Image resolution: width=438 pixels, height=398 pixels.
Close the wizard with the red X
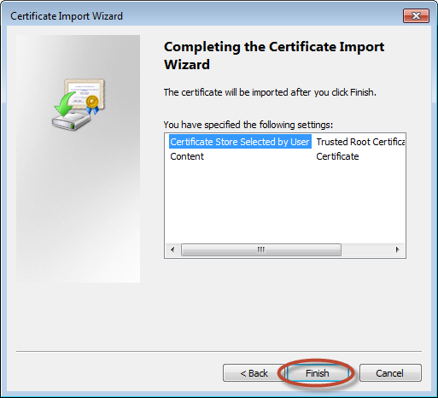coord(416,15)
